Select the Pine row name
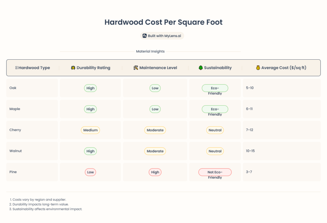This screenshot has height=223, width=327. point(13,172)
